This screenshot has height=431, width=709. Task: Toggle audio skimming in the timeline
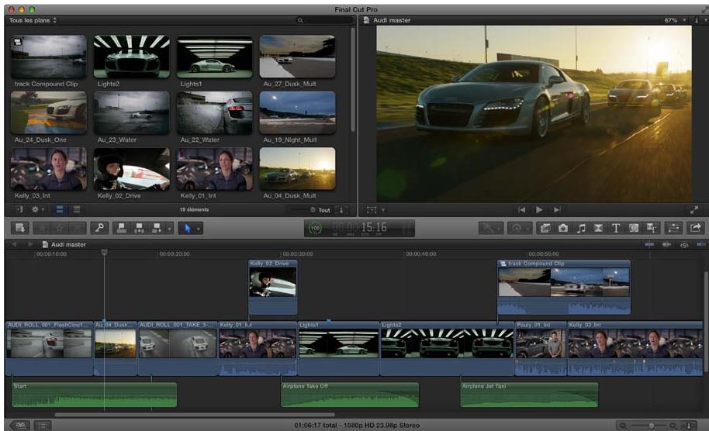pos(666,244)
